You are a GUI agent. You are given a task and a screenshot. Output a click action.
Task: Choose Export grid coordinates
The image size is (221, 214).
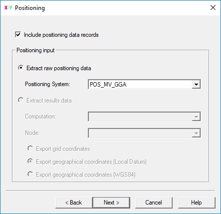[30, 148]
